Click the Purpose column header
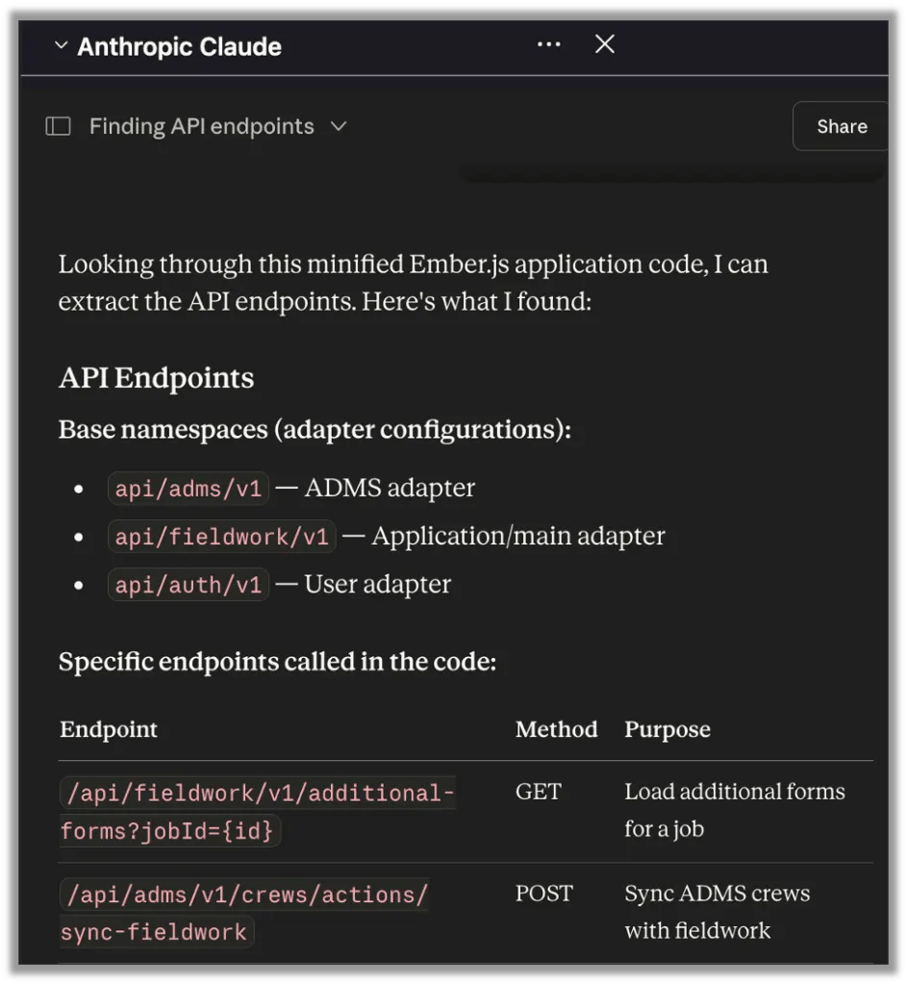Image resolution: width=907 pixels, height=985 pixels. coord(668,729)
